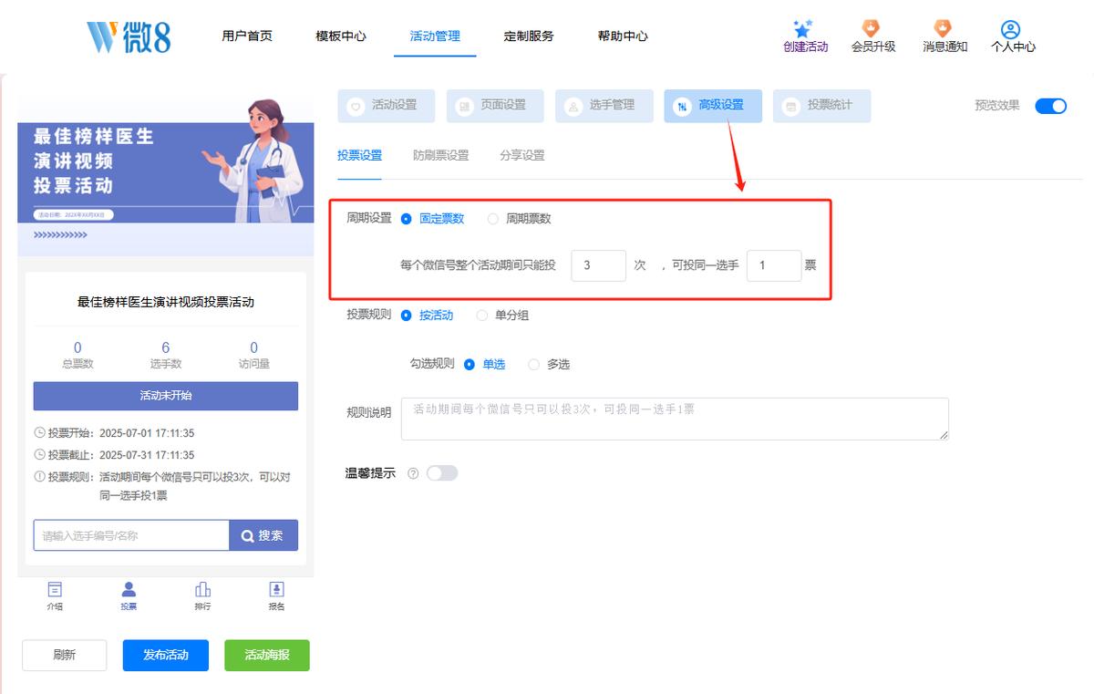Image resolution: width=1094 pixels, height=694 pixels.
Task: Open 定制服务 in top navigation
Action: [x=529, y=36]
